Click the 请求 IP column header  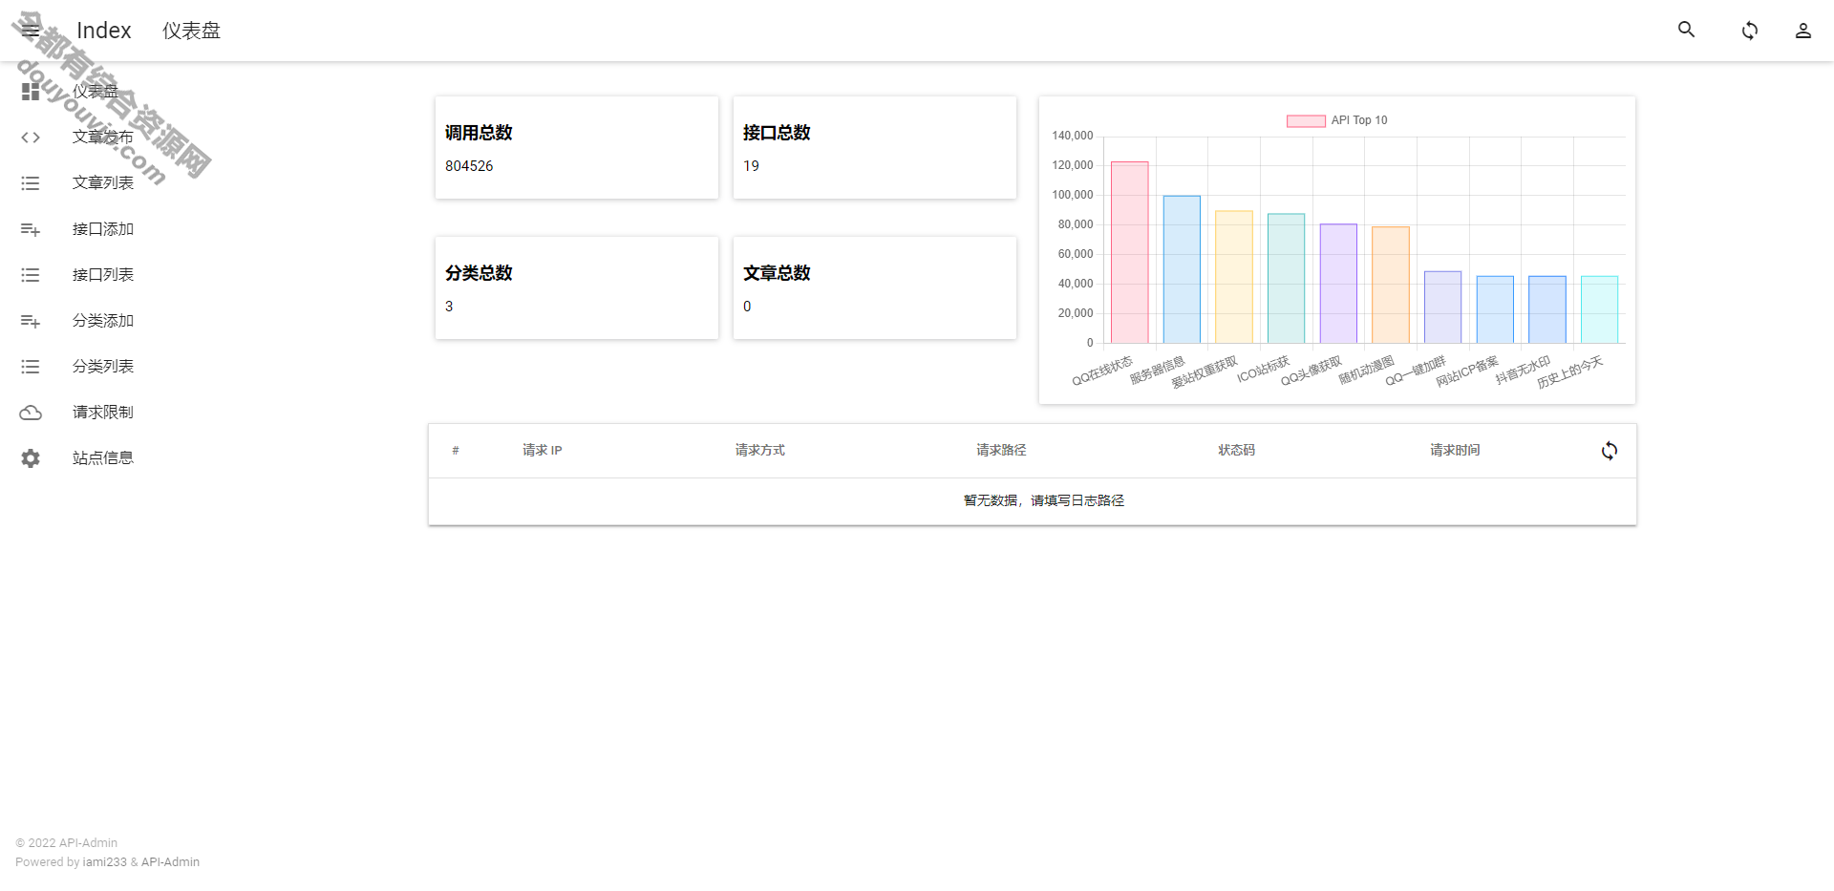542,451
